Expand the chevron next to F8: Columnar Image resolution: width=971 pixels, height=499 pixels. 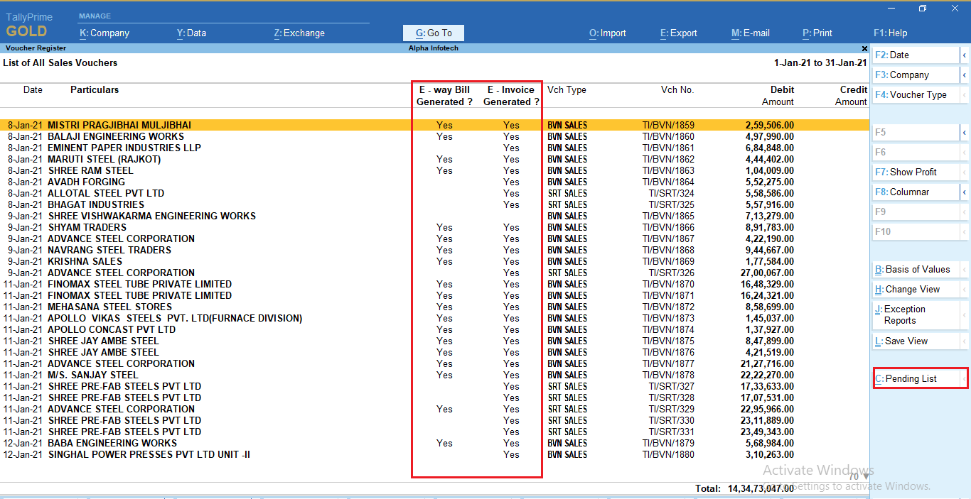965,191
